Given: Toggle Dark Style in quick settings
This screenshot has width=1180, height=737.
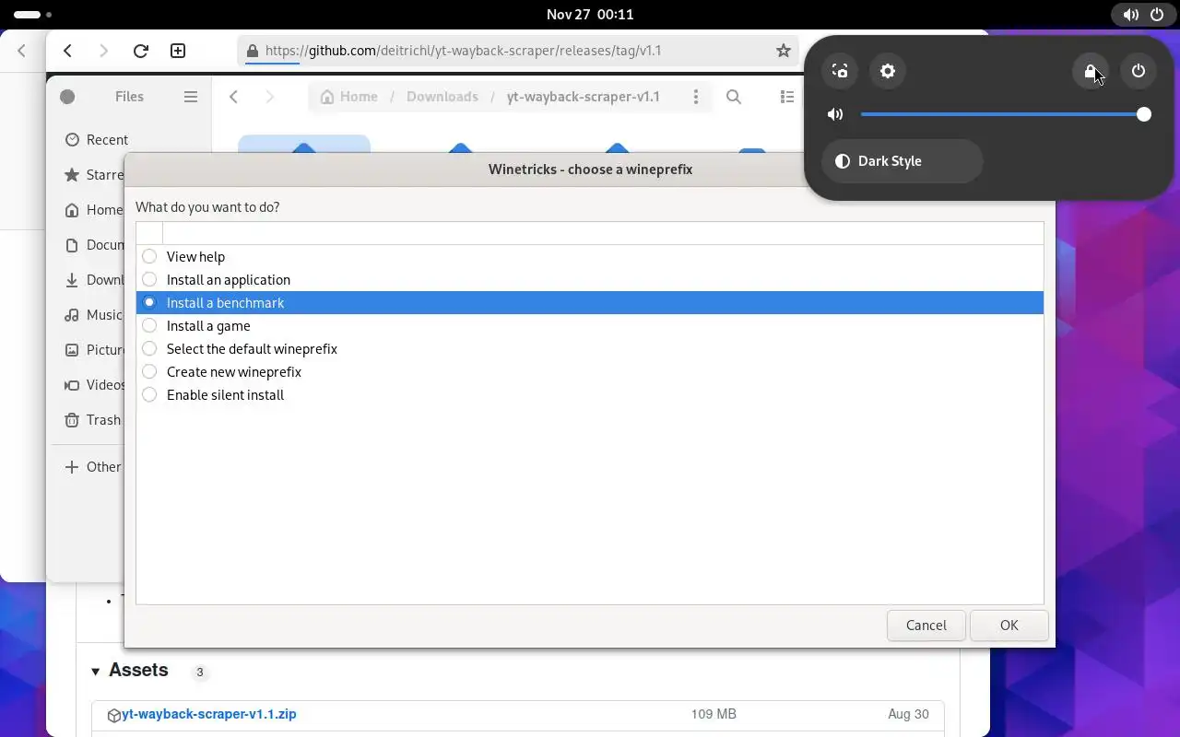Looking at the screenshot, I should point(902,161).
